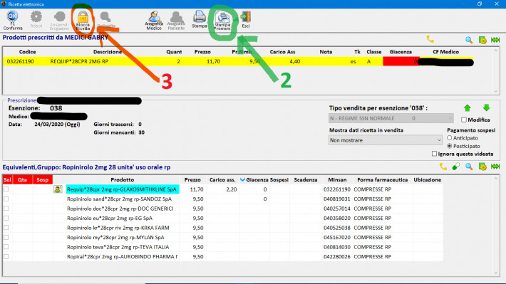Click the Scadenza column header
This screenshot has height=284, width=506.
(306, 179)
